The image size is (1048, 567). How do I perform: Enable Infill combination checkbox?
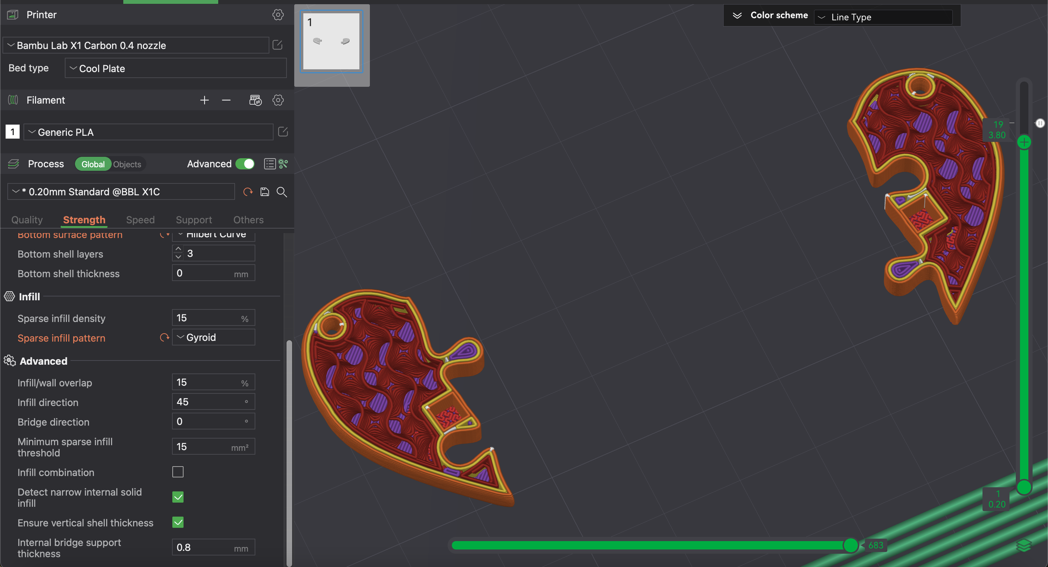click(x=178, y=472)
